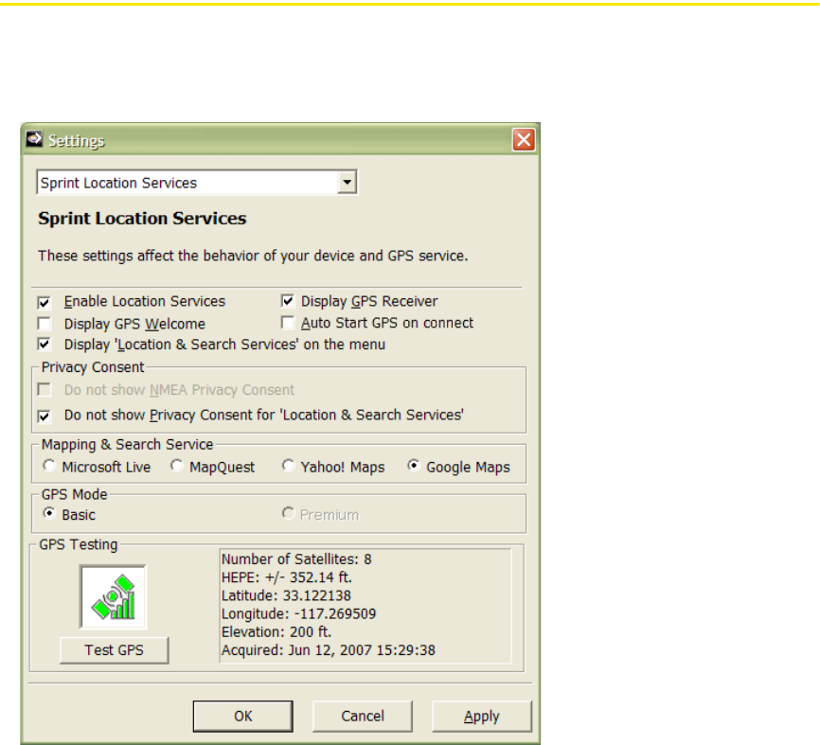Click the HEPE accuracy value line
The width and height of the screenshot is (820, 745).
pyautogui.click(x=287, y=577)
